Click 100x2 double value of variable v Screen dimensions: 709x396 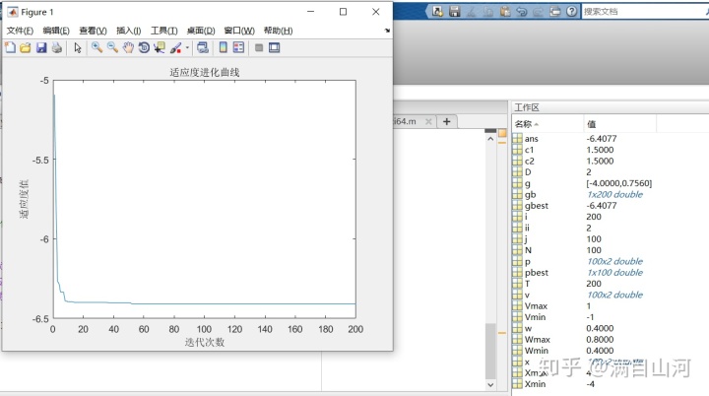614,295
